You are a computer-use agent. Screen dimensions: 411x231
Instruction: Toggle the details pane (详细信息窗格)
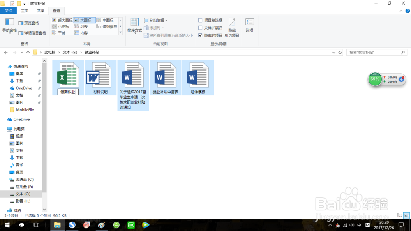click(32, 33)
